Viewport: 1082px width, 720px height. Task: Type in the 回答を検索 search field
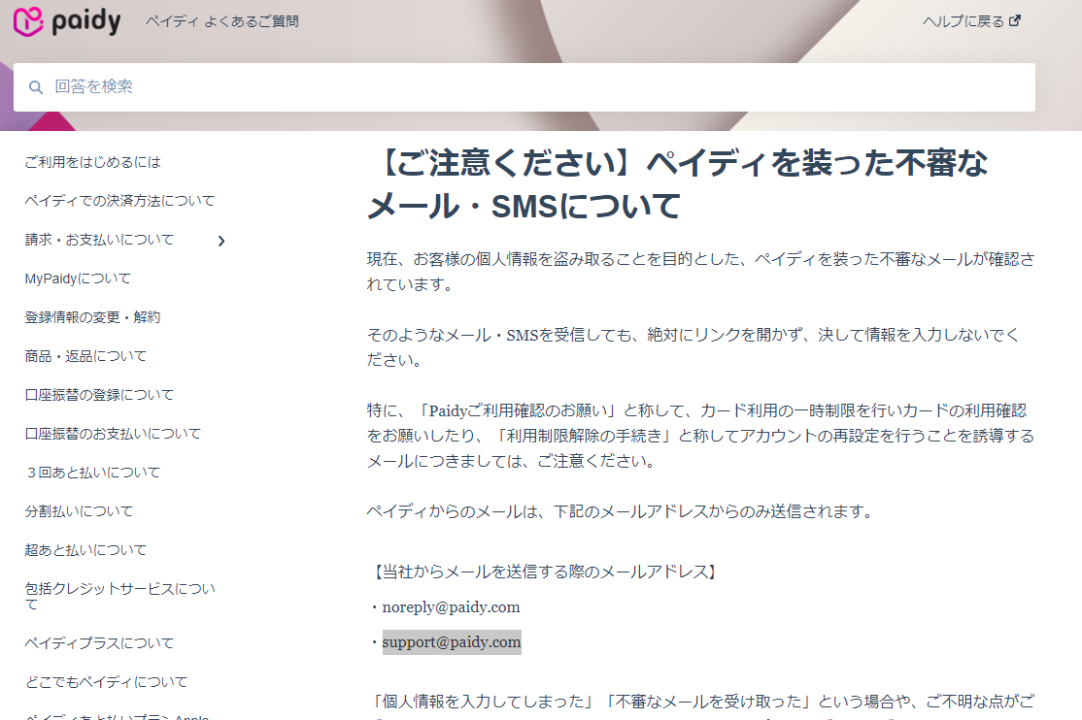tap(534, 87)
